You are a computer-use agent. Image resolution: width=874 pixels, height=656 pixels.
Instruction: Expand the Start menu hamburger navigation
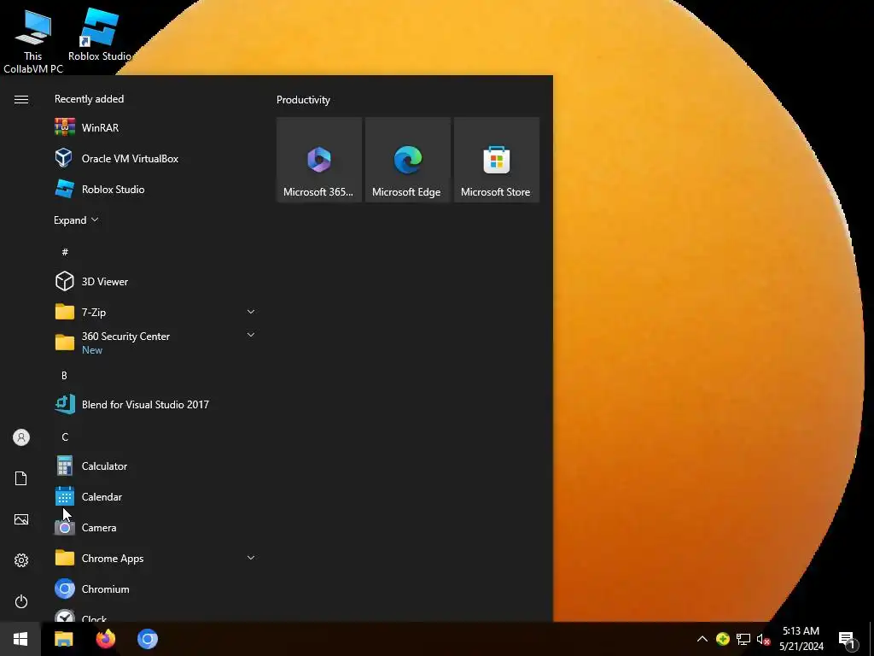pos(21,99)
